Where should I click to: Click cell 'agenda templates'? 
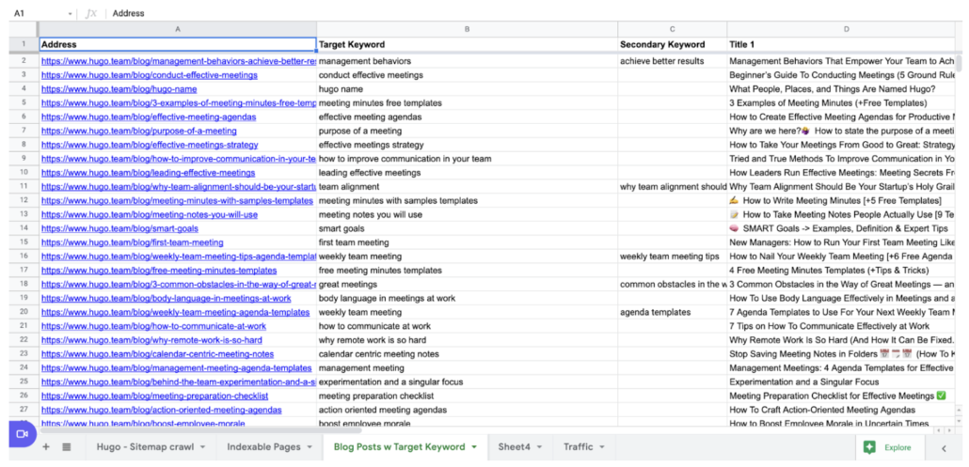click(673, 312)
